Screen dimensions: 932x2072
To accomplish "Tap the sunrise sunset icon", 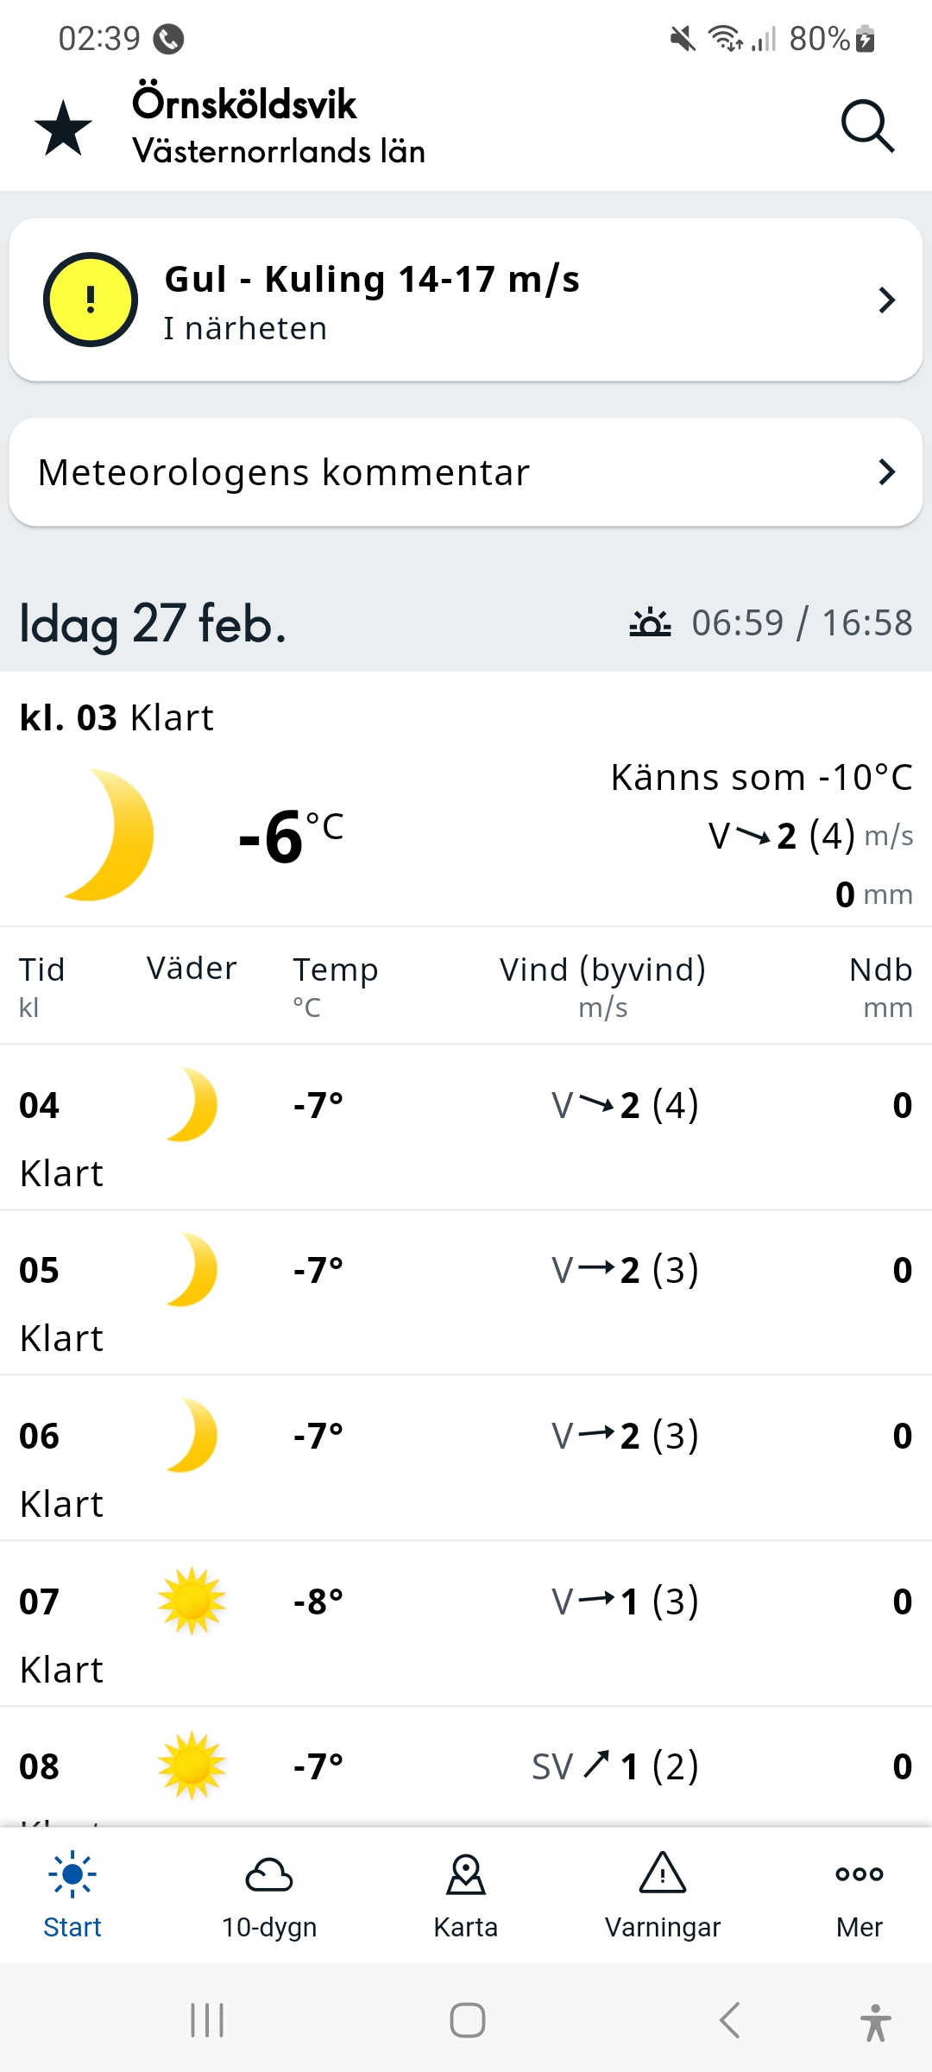I will coord(650,622).
